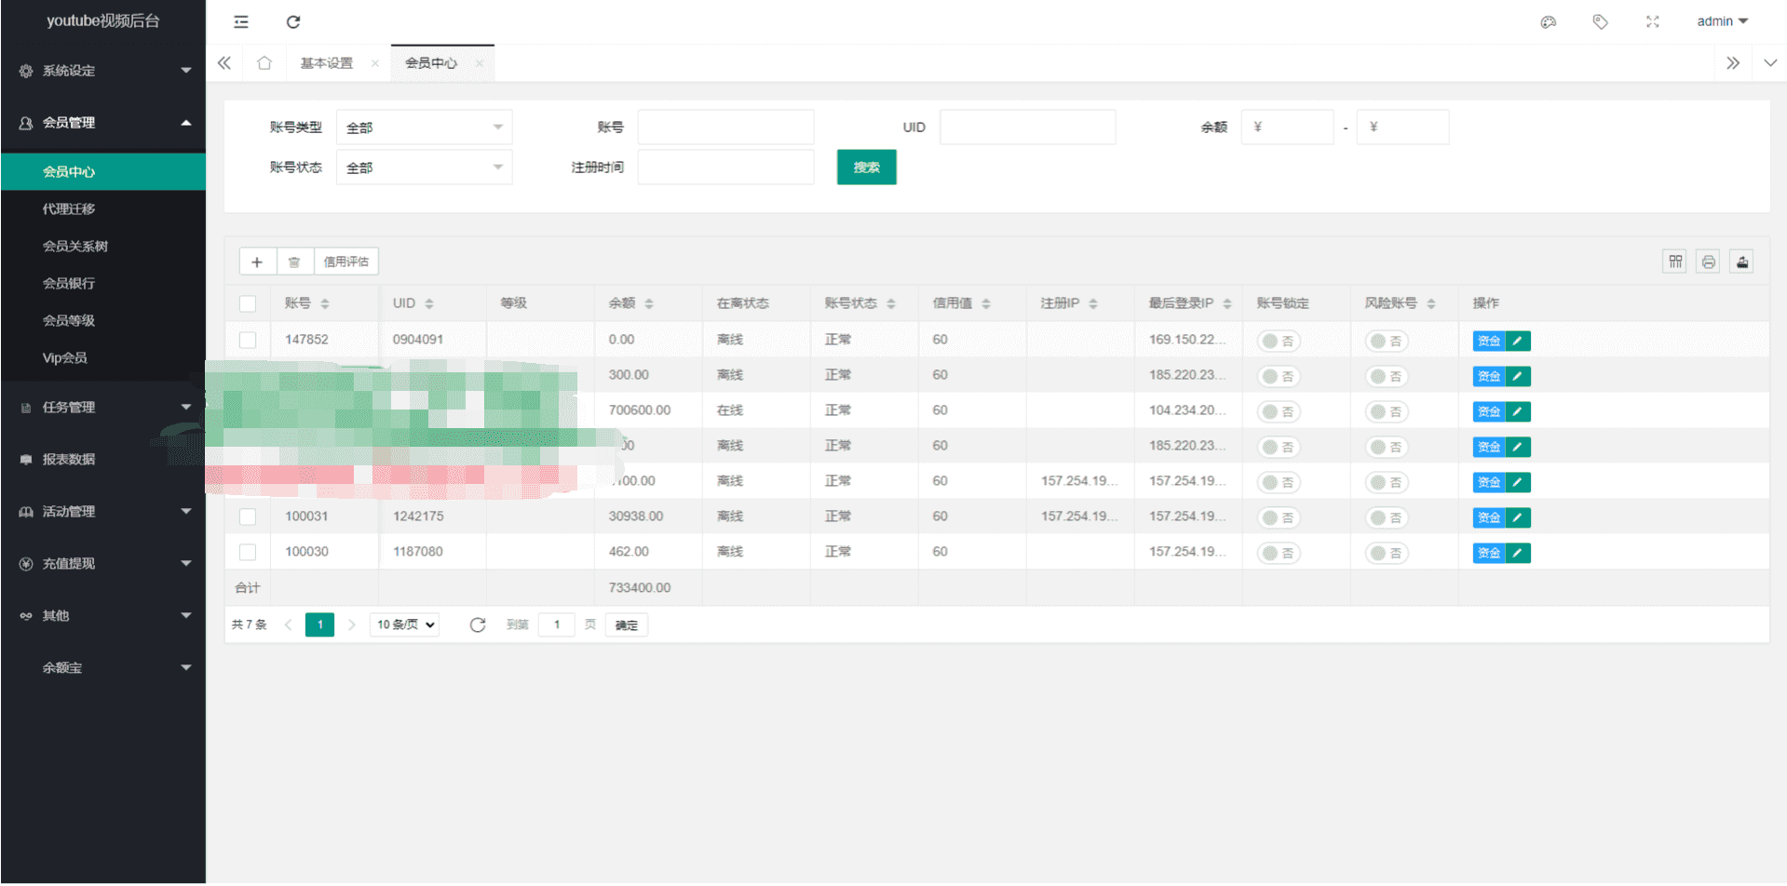Open the 10 条/页 page size dropdown
The width and height of the screenshot is (1787, 886).
pyautogui.click(x=405, y=624)
